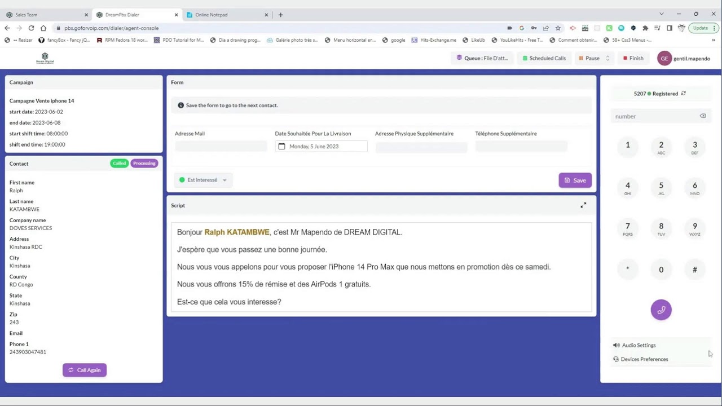The height and width of the screenshot is (406, 722).
Task: Open the RPM Fedora 18 bookmark
Action: click(122, 40)
